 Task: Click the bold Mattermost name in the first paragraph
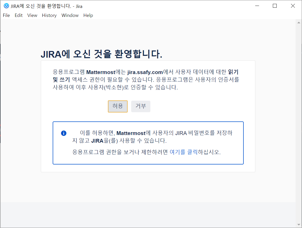click(101, 72)
